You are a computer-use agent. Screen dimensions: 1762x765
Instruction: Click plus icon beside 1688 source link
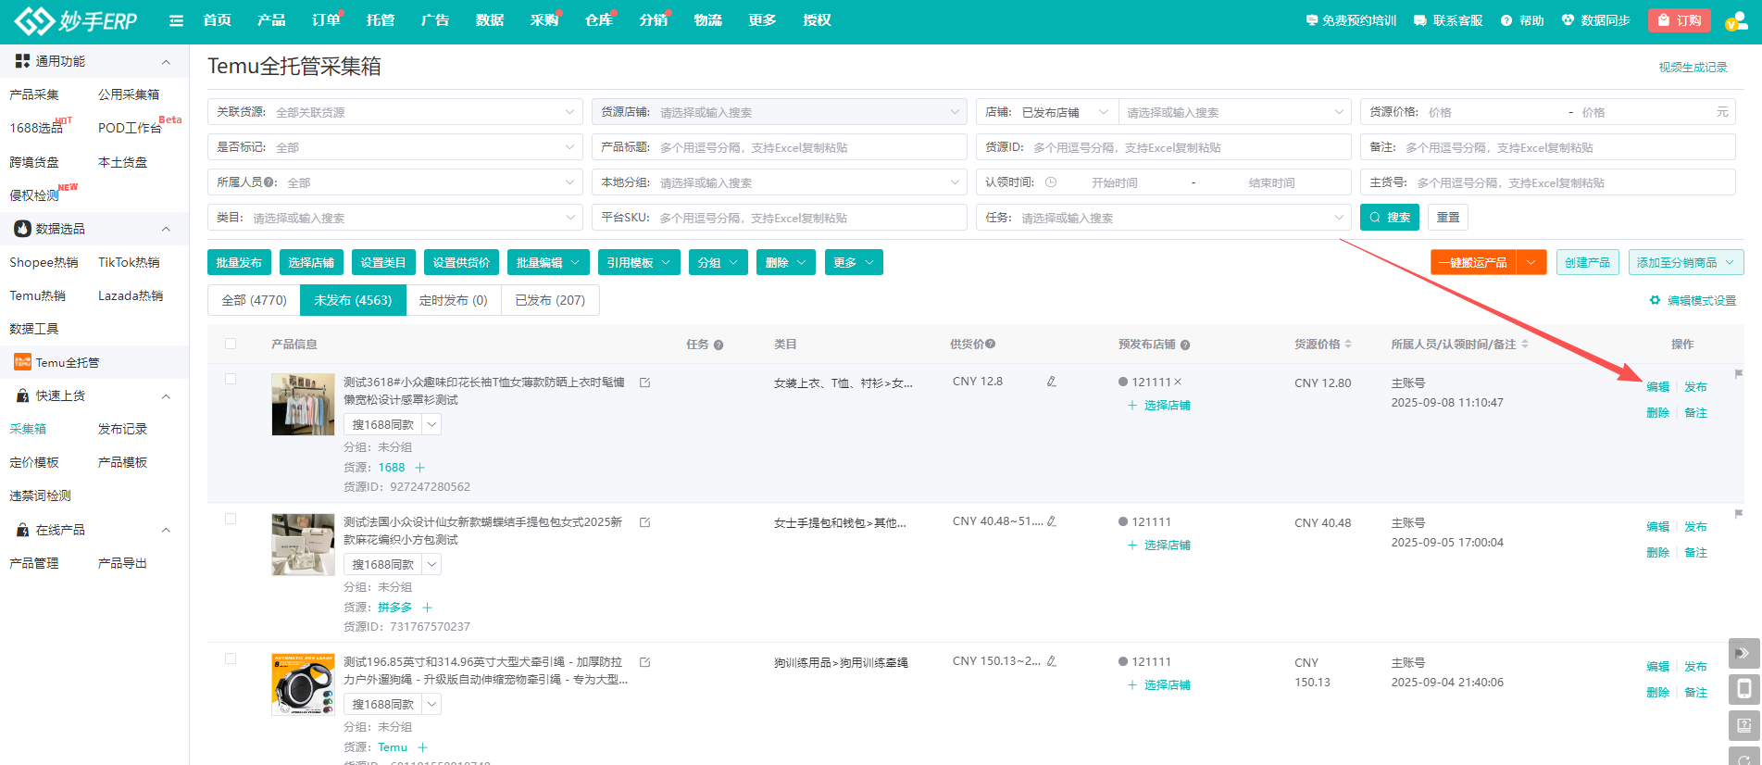pos(420,468)
